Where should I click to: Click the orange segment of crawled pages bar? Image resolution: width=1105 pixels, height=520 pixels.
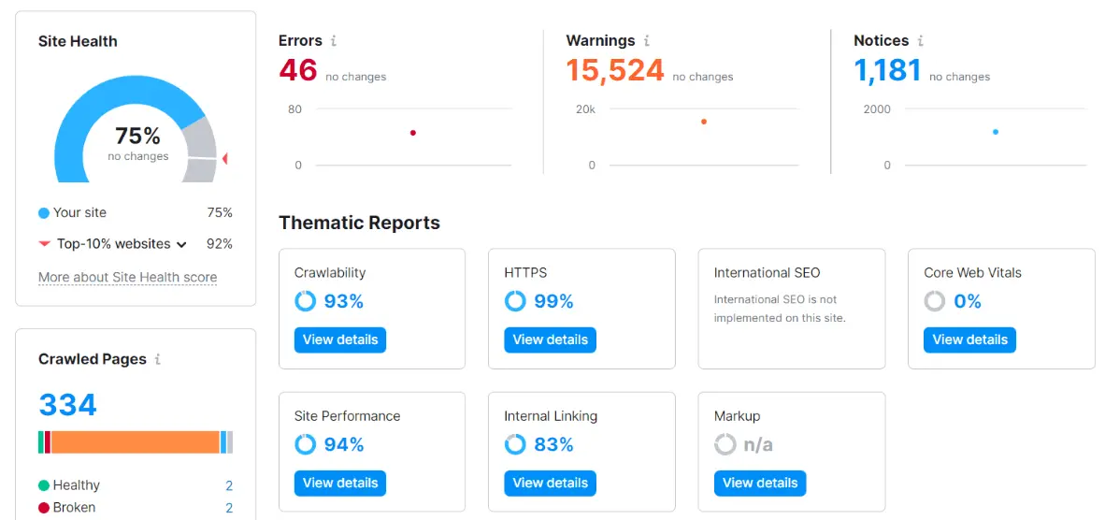click(135, 442)
